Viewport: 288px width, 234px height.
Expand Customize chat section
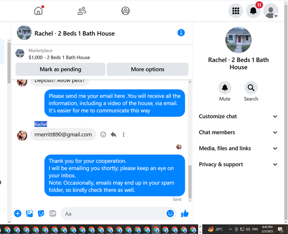pos(238,117)
